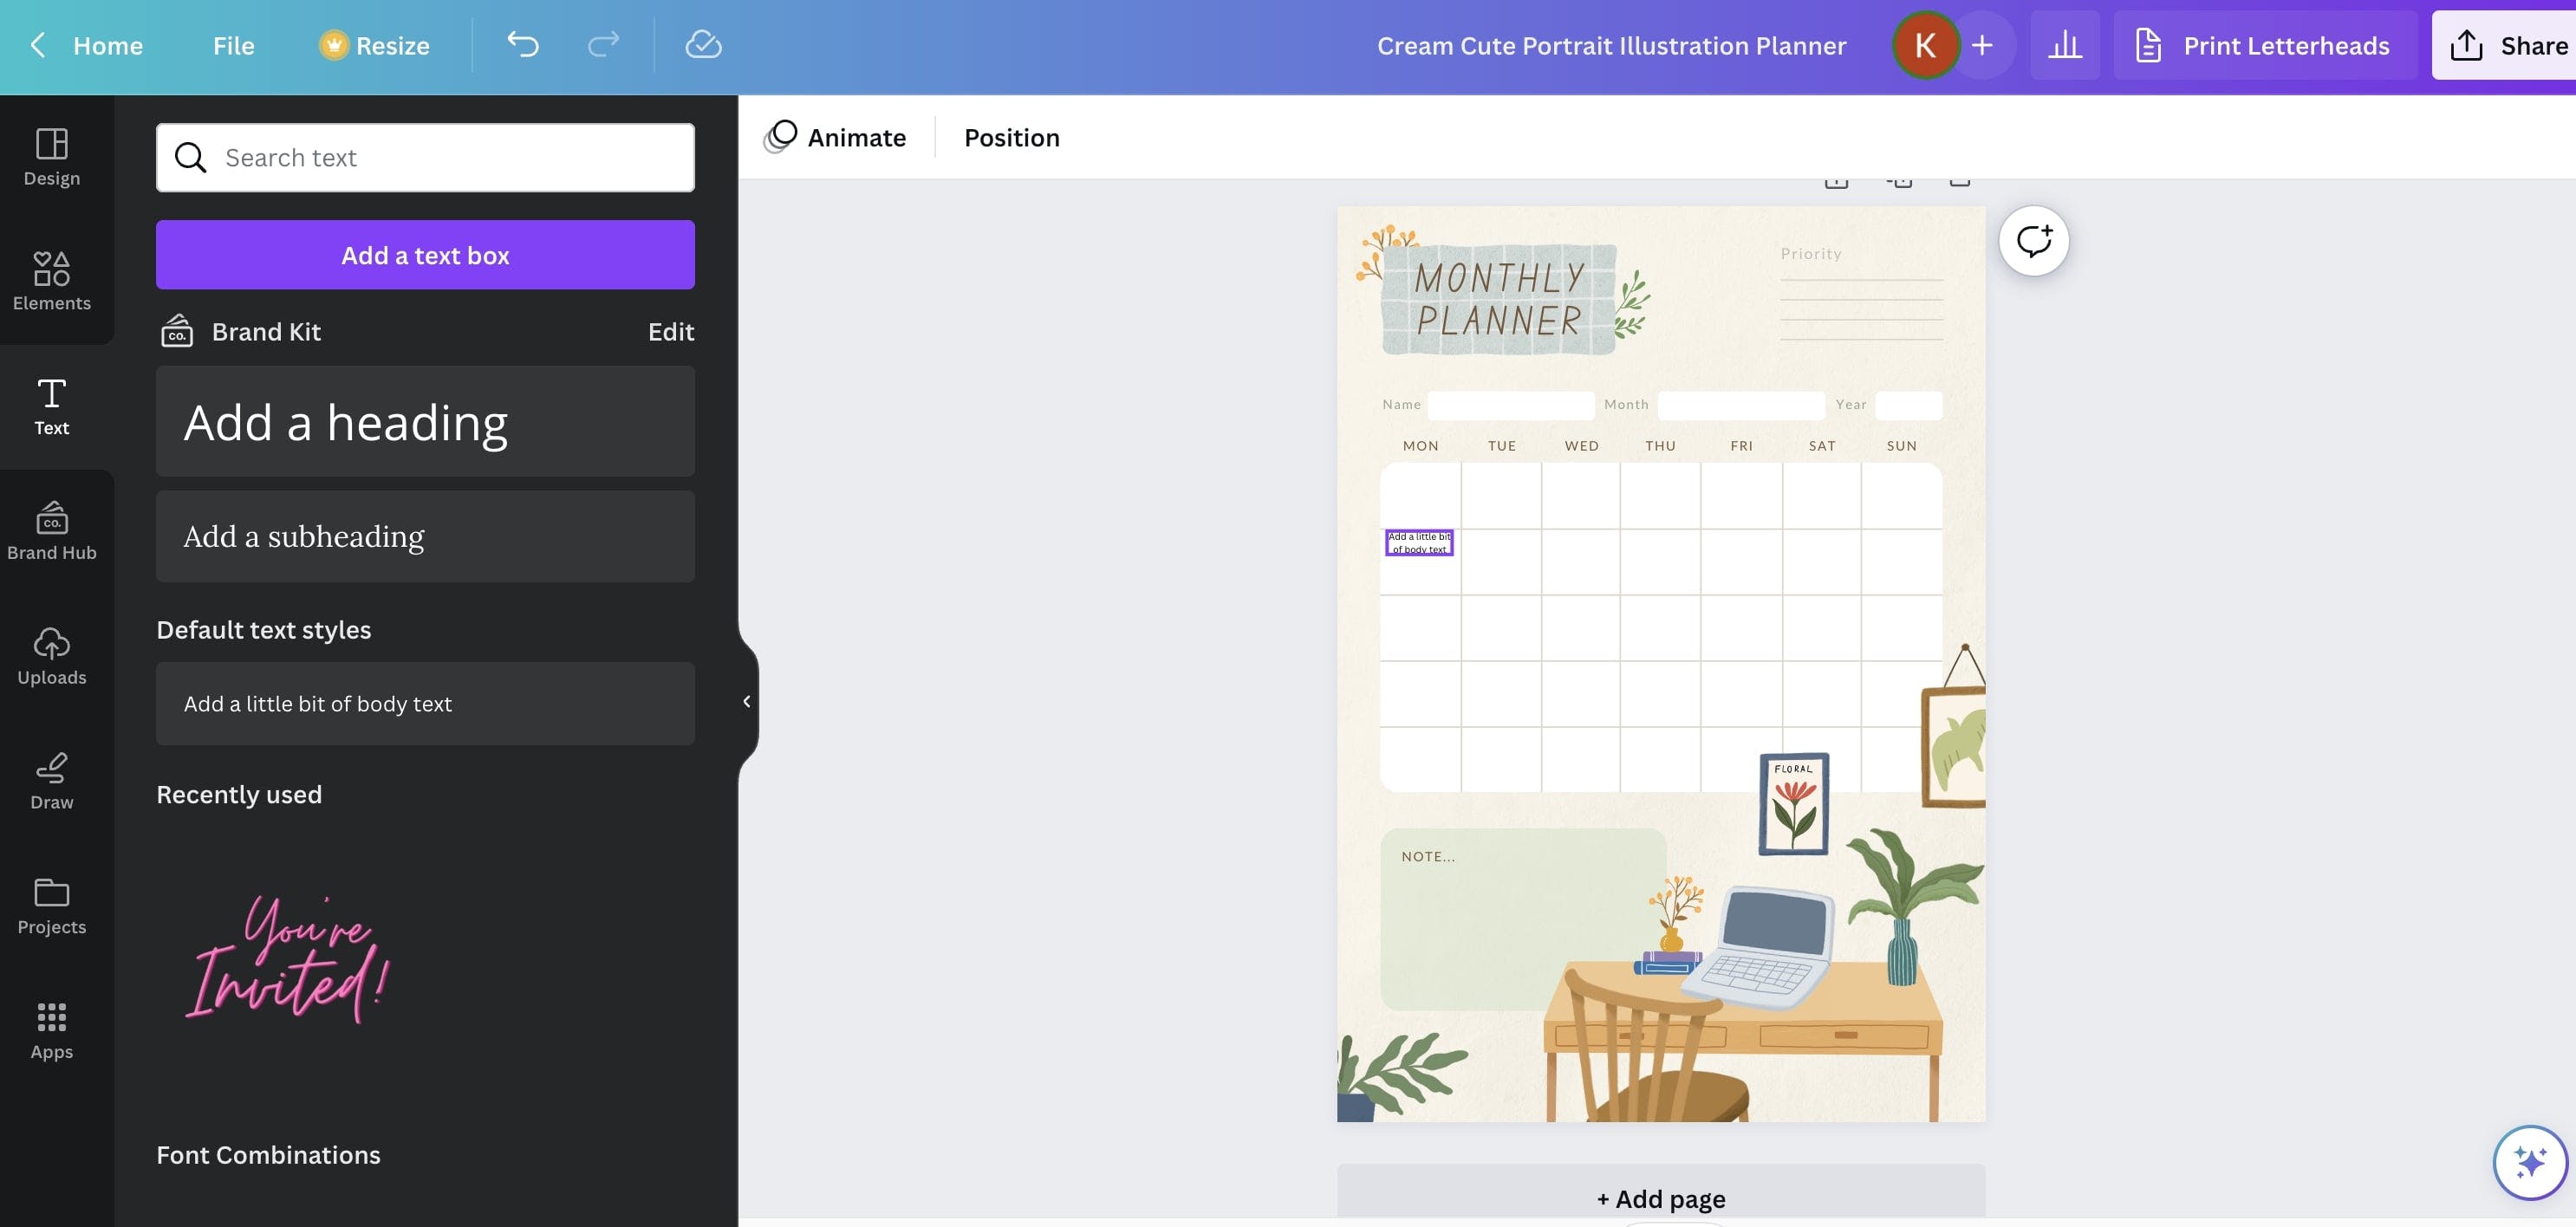
Task: Click the Add a heading style
Action: 426,419
